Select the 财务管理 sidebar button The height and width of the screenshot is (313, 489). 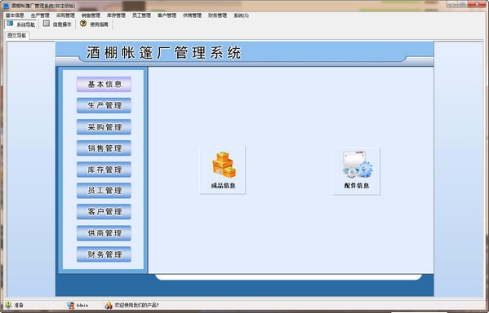point(104,254)
